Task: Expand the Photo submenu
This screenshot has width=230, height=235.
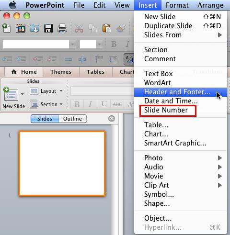Action: [x=181, y=158]
